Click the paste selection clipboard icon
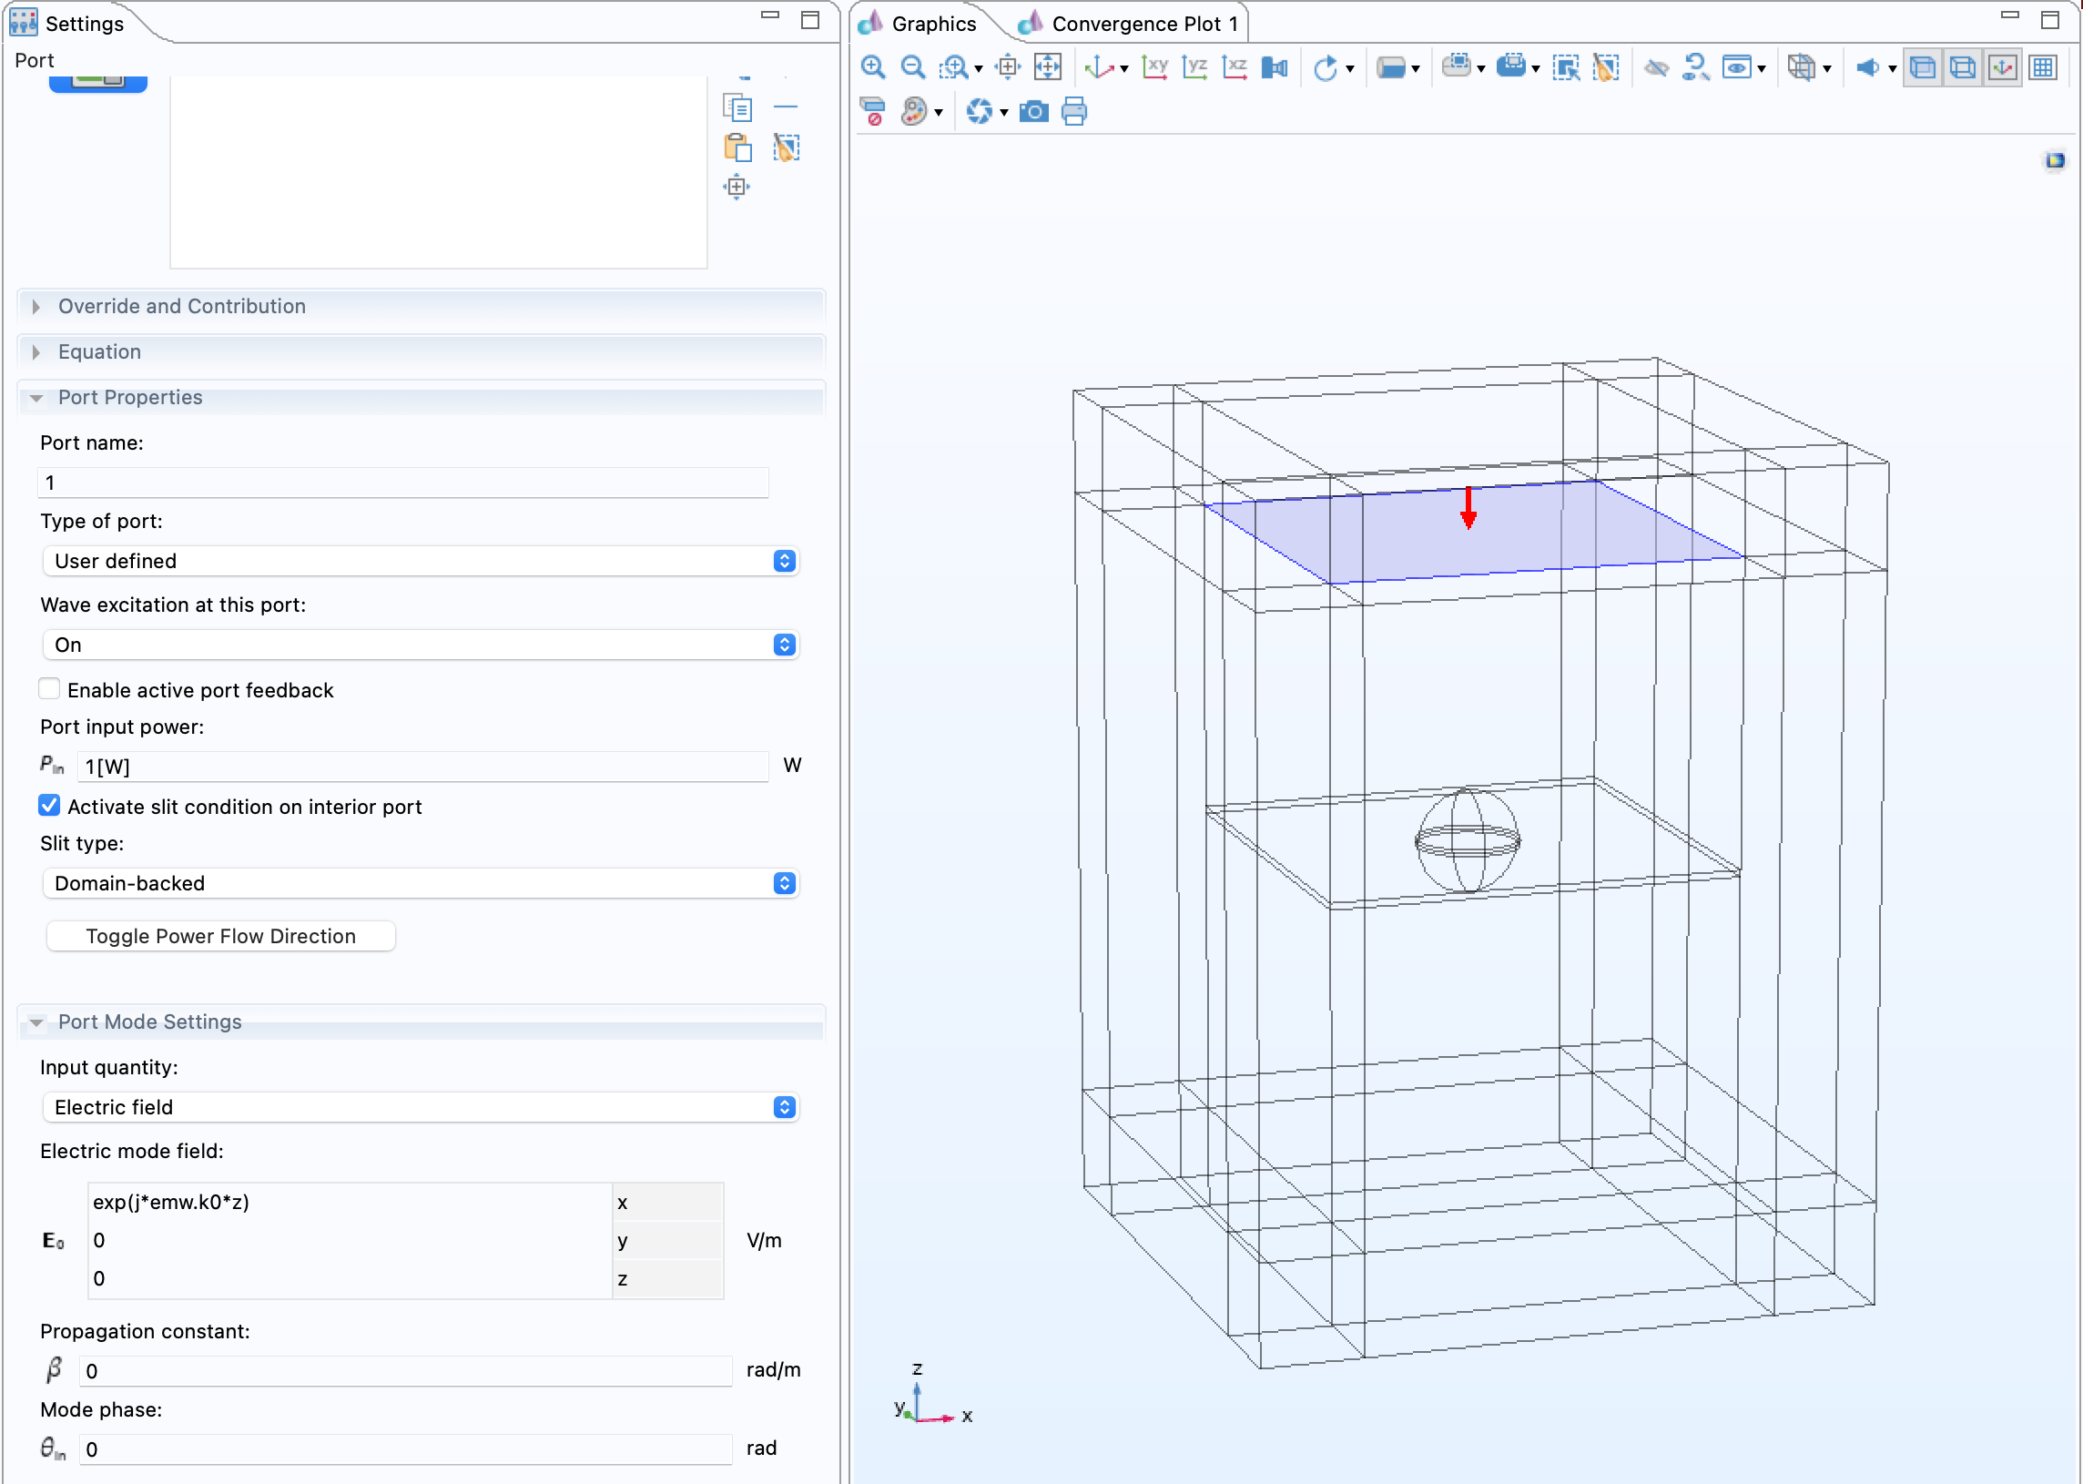 (x=737, y=147)
